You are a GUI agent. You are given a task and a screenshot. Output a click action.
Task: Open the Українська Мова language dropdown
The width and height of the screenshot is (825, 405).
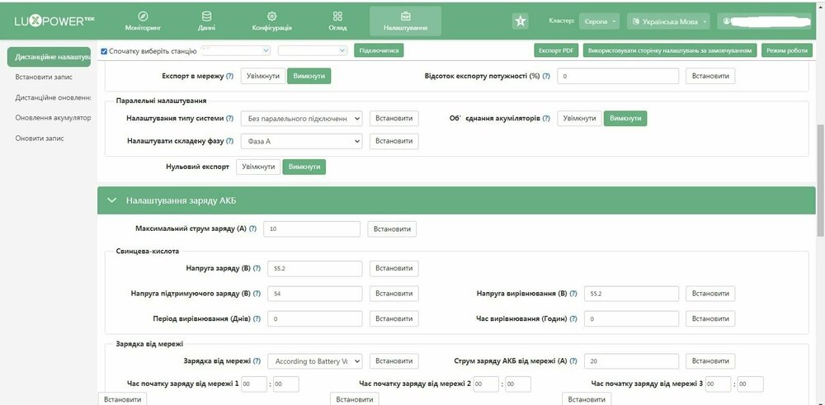(x=668, y=21)
